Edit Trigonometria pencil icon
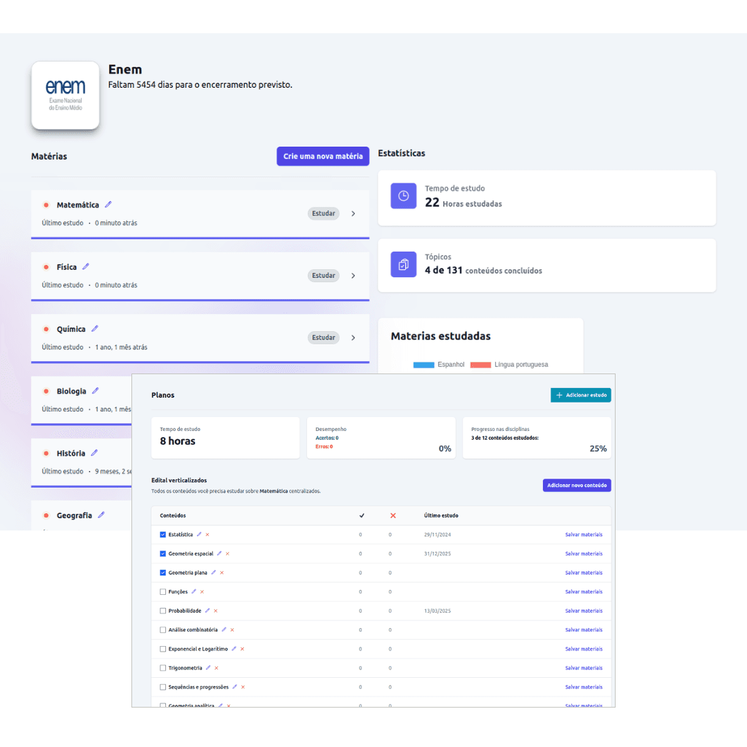 (208, 667)
